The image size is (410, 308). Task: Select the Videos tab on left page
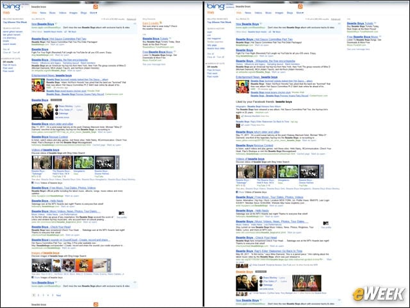pyautogui.click(x=63, y=13)
